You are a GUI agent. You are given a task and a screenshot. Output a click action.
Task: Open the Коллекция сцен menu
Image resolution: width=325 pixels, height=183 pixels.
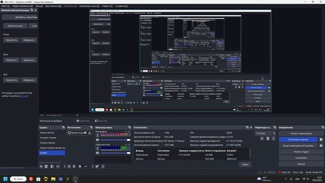pyautogui.click(x=89, y=6)
